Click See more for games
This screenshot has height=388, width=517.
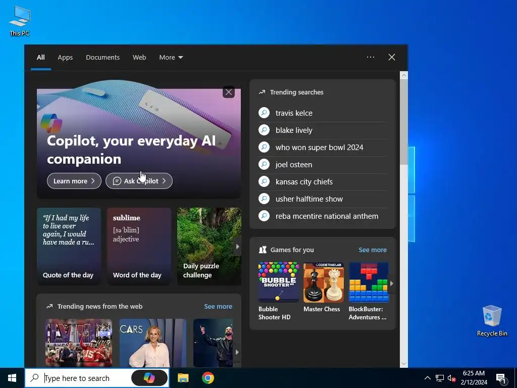(x=373, y=250)
